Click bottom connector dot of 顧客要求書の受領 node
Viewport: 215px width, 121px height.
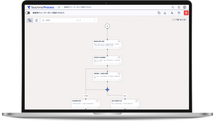[107, 49]
